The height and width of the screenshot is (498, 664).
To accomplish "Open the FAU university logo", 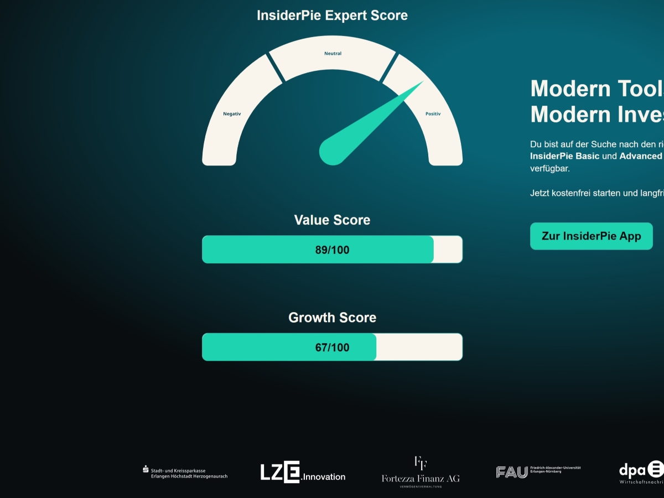I will 538,472.
